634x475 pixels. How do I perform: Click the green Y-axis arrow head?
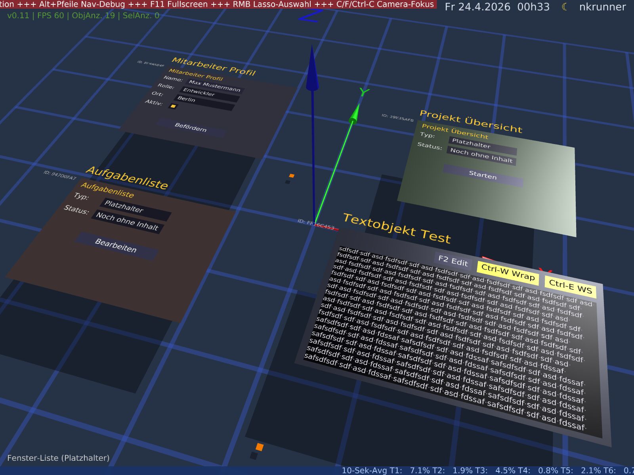pyautogui.click(x=355, y=114)
